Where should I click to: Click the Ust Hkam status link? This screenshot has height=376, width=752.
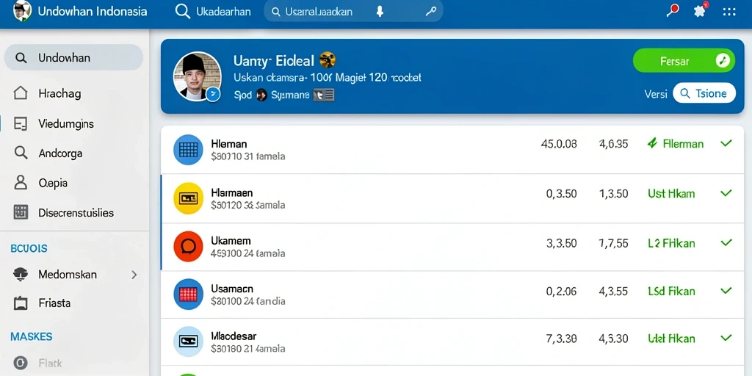coord(671,194)
